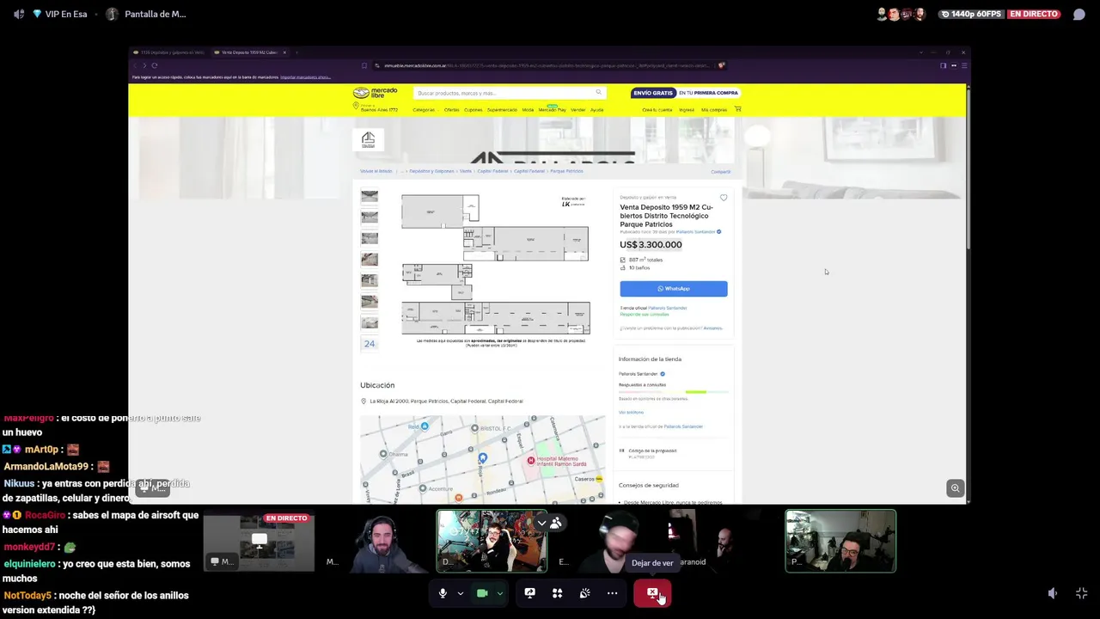Viewport: 1100px width, 619px height.
Task: Click the speaker icon in top-left header
Action: point(19,14)
